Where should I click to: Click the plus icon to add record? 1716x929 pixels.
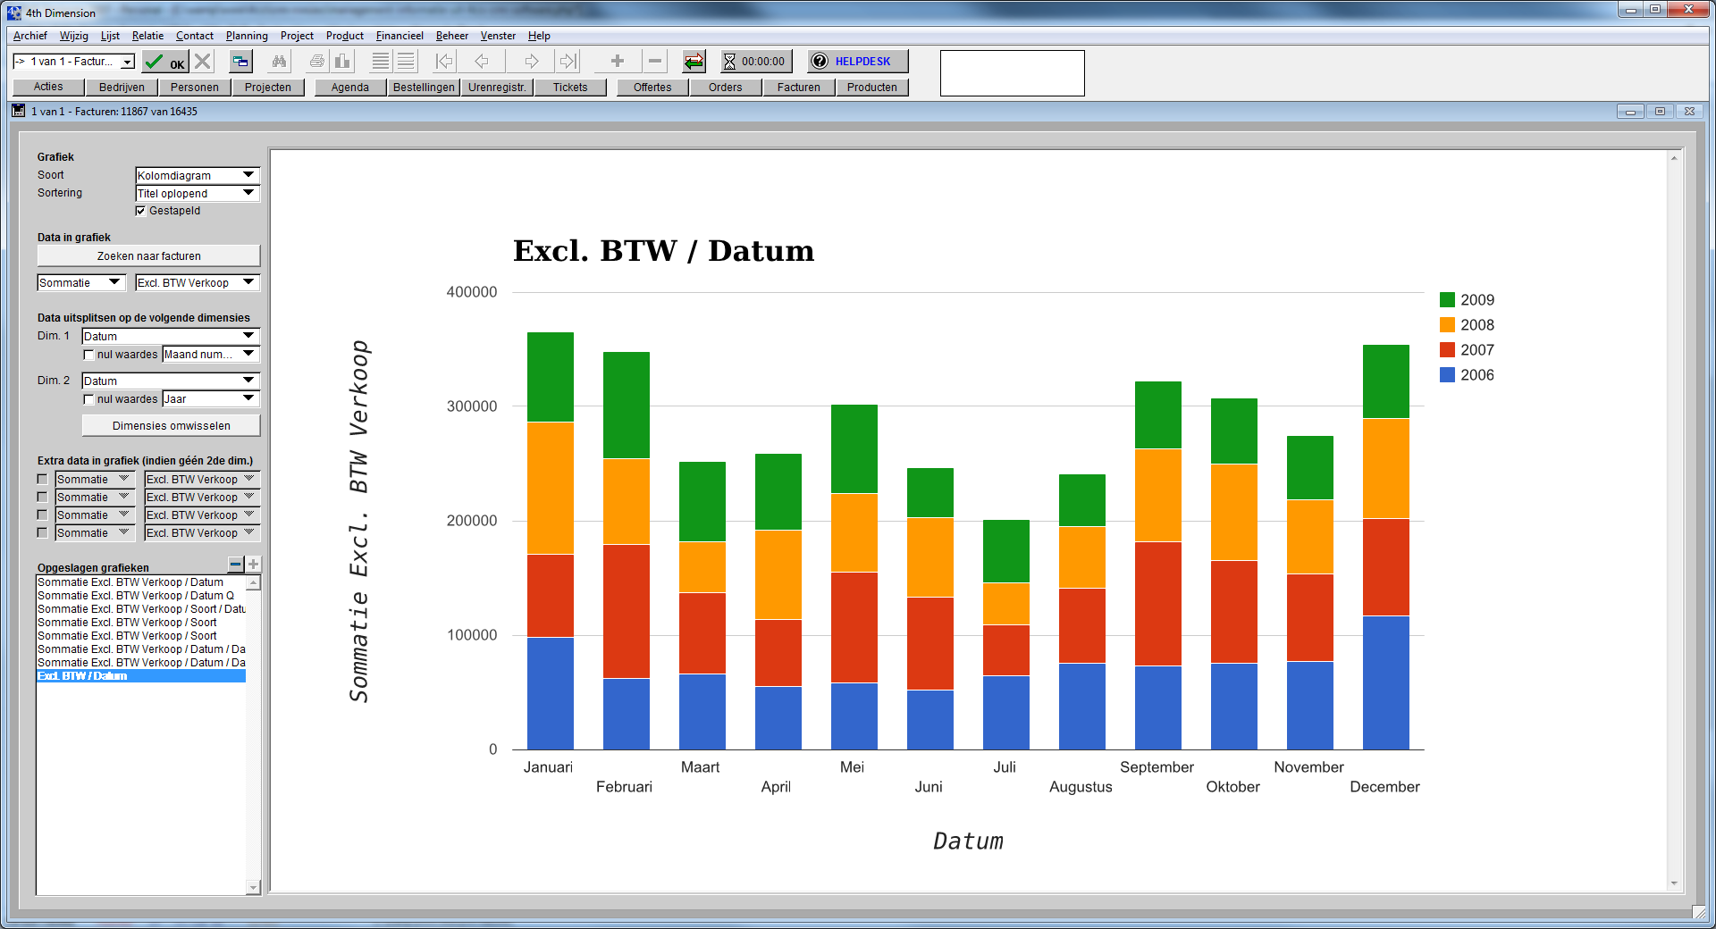point(617,62)
